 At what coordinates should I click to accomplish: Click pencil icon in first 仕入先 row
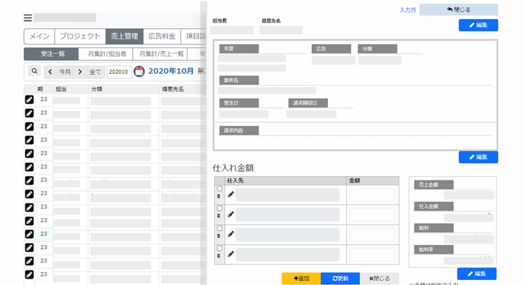231,194
